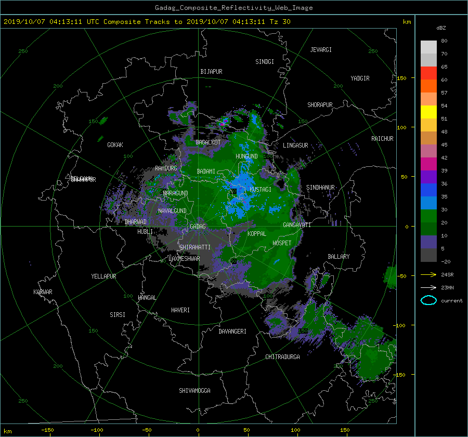Pick the dark orange dBZ legend swatch
Viewport: 468px width, 437px height.
[428, 86]
